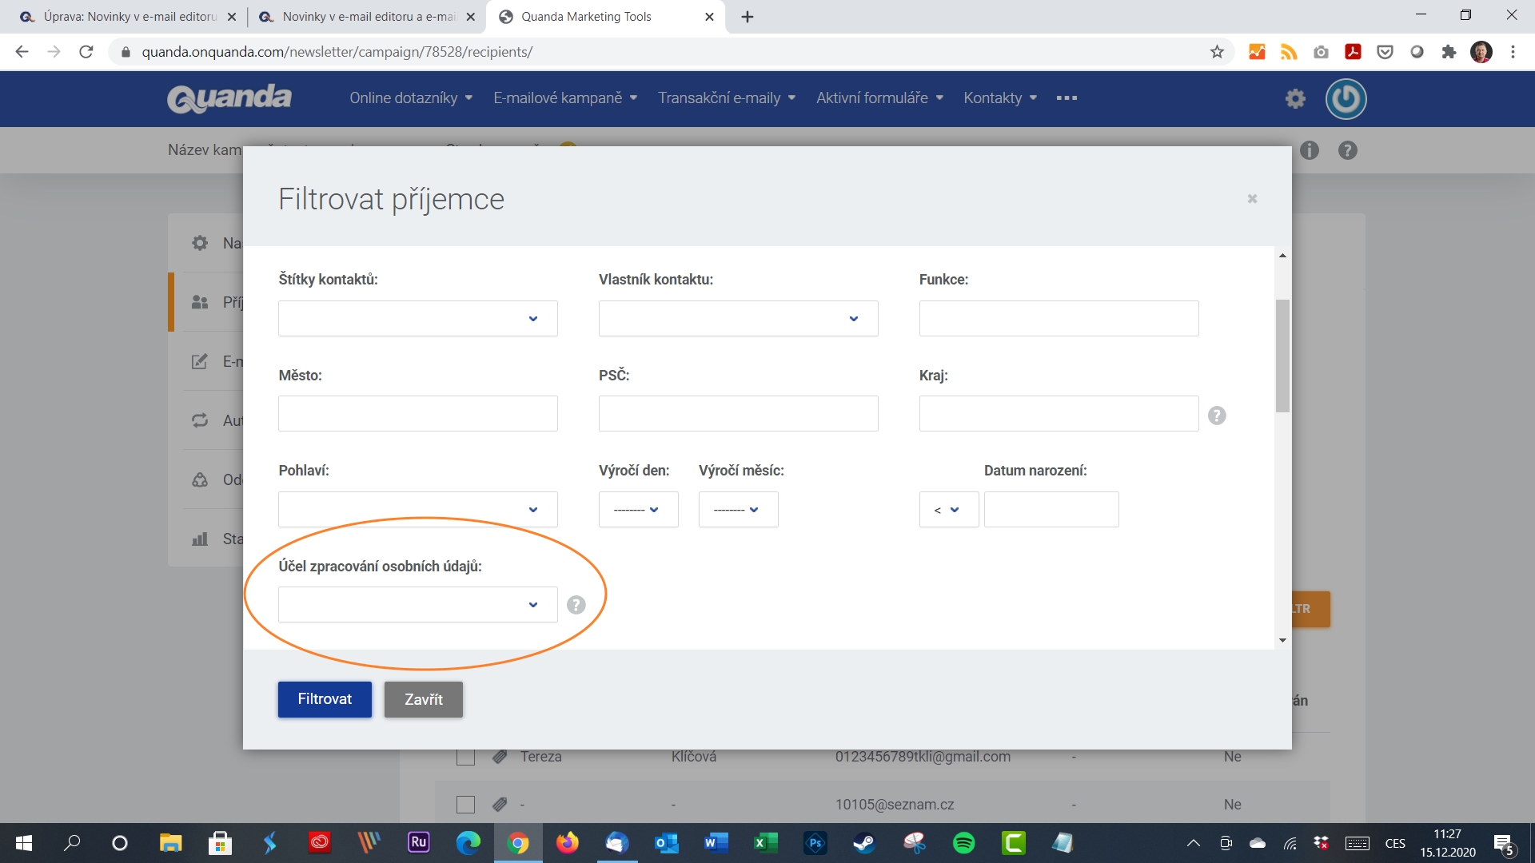Expand Účel zpracování osobních údajů dropdown
Screen dimensions: 1535x863
(x=533, y=605)
